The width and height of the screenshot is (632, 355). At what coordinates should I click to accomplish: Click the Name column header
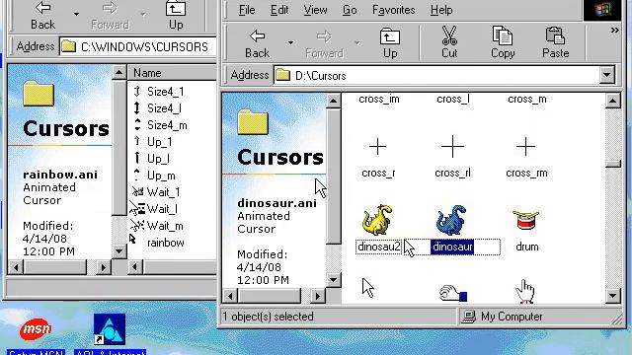tap(172, 73)
